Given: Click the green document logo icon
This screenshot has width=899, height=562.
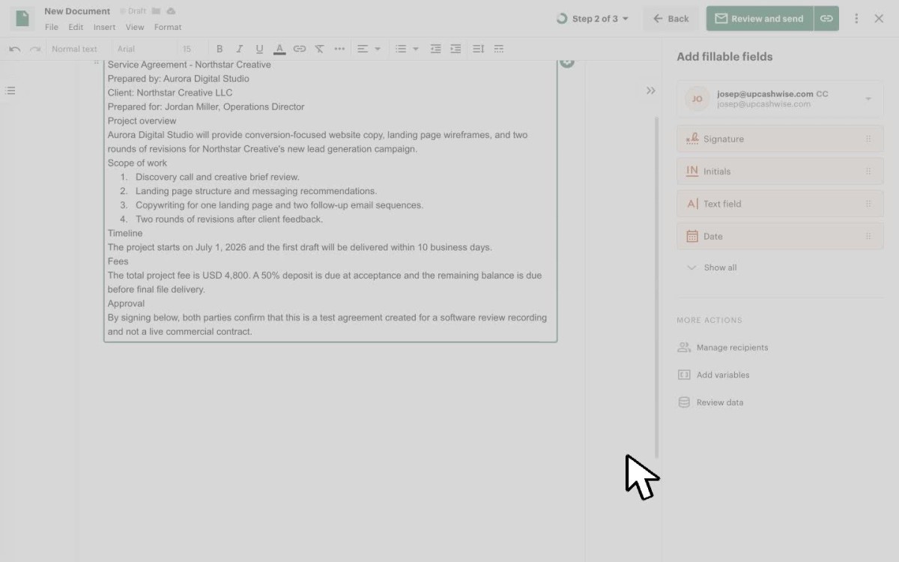Looking at the screenshot, I should click(22, 18).
